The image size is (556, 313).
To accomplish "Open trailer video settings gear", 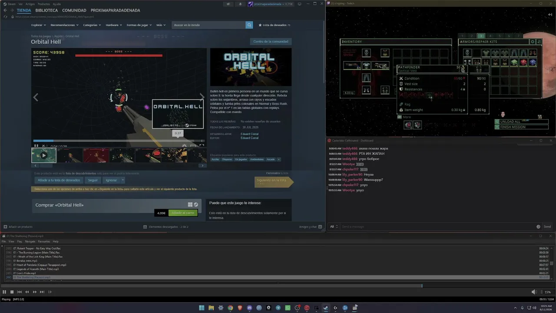I will tap(184, 146).
